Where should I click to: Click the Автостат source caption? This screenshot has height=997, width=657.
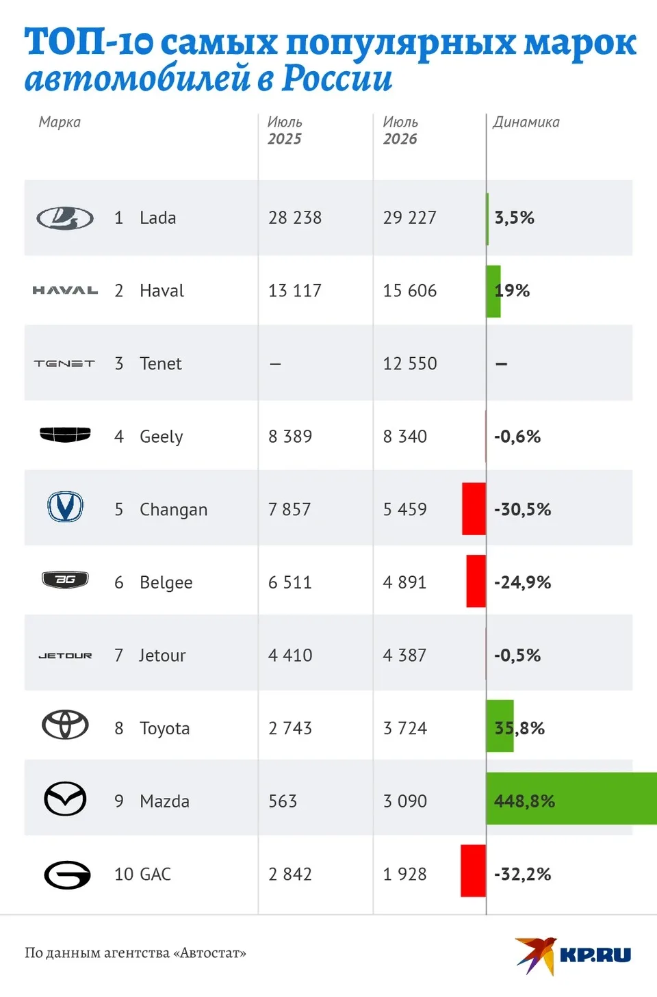tap(136, 953)
